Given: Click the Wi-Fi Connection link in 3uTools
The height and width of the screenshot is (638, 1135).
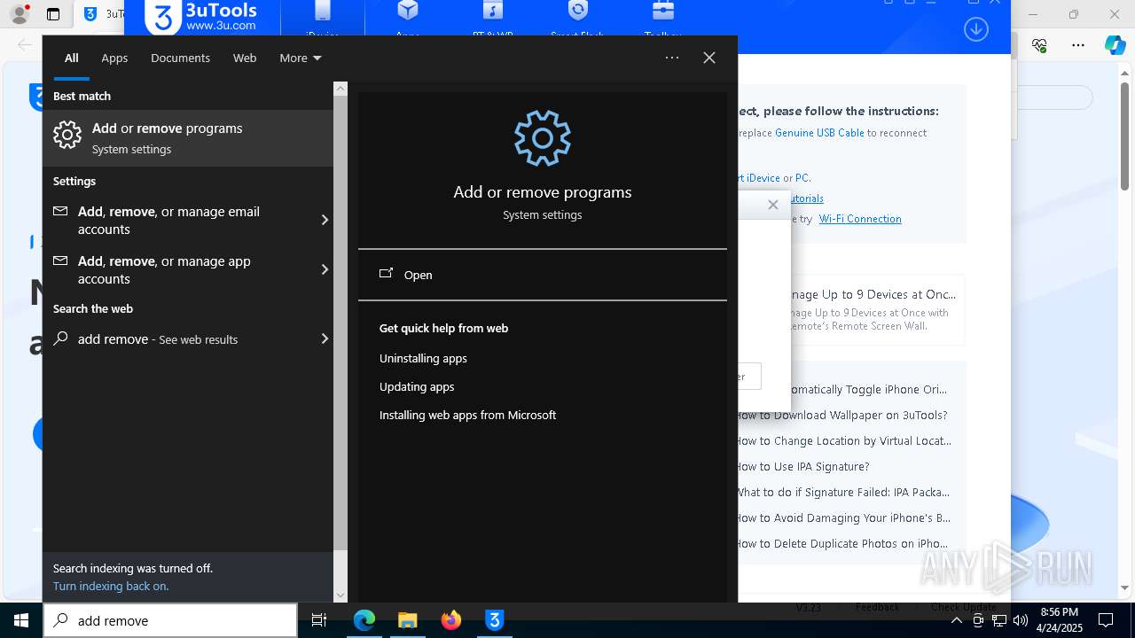Looking at the screenshot, I should click(860, 219).
